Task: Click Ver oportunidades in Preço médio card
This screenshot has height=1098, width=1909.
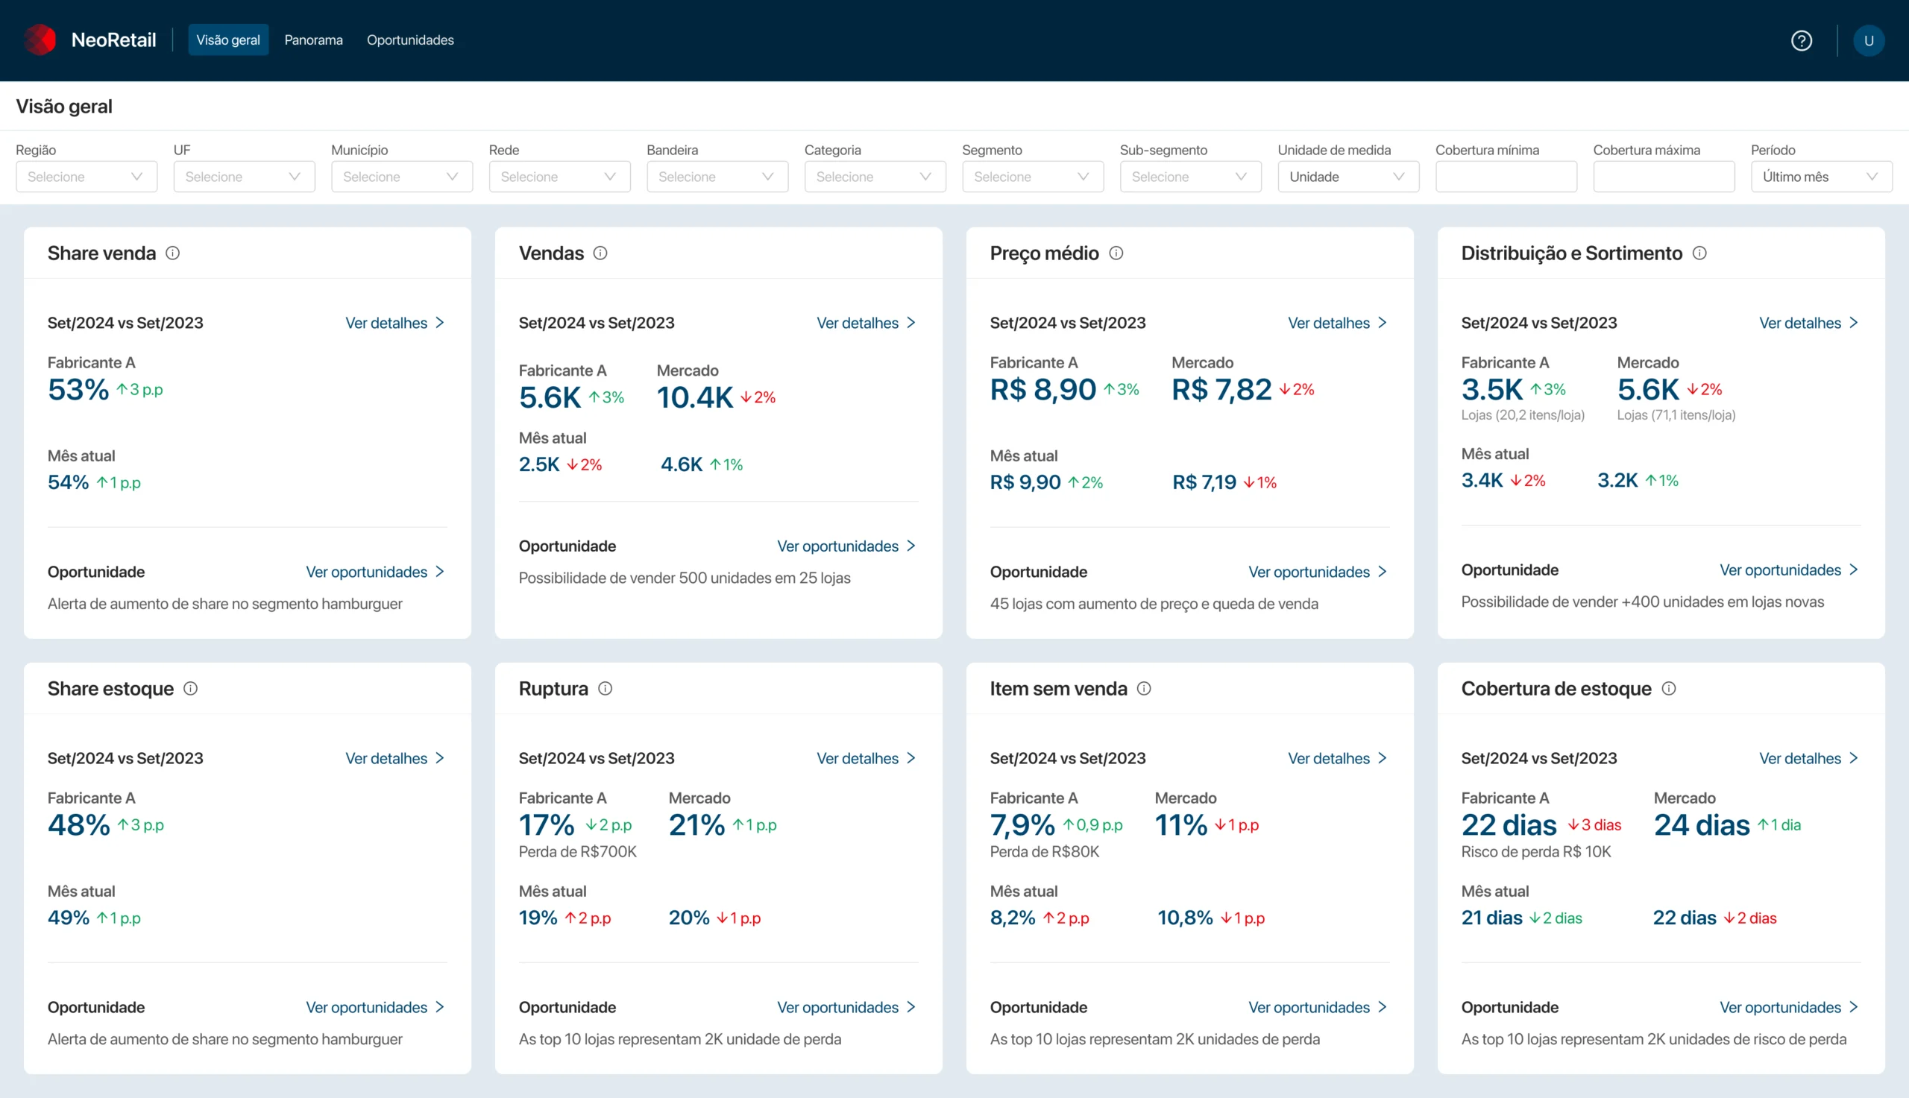Action: click(x=1318, y=572)
